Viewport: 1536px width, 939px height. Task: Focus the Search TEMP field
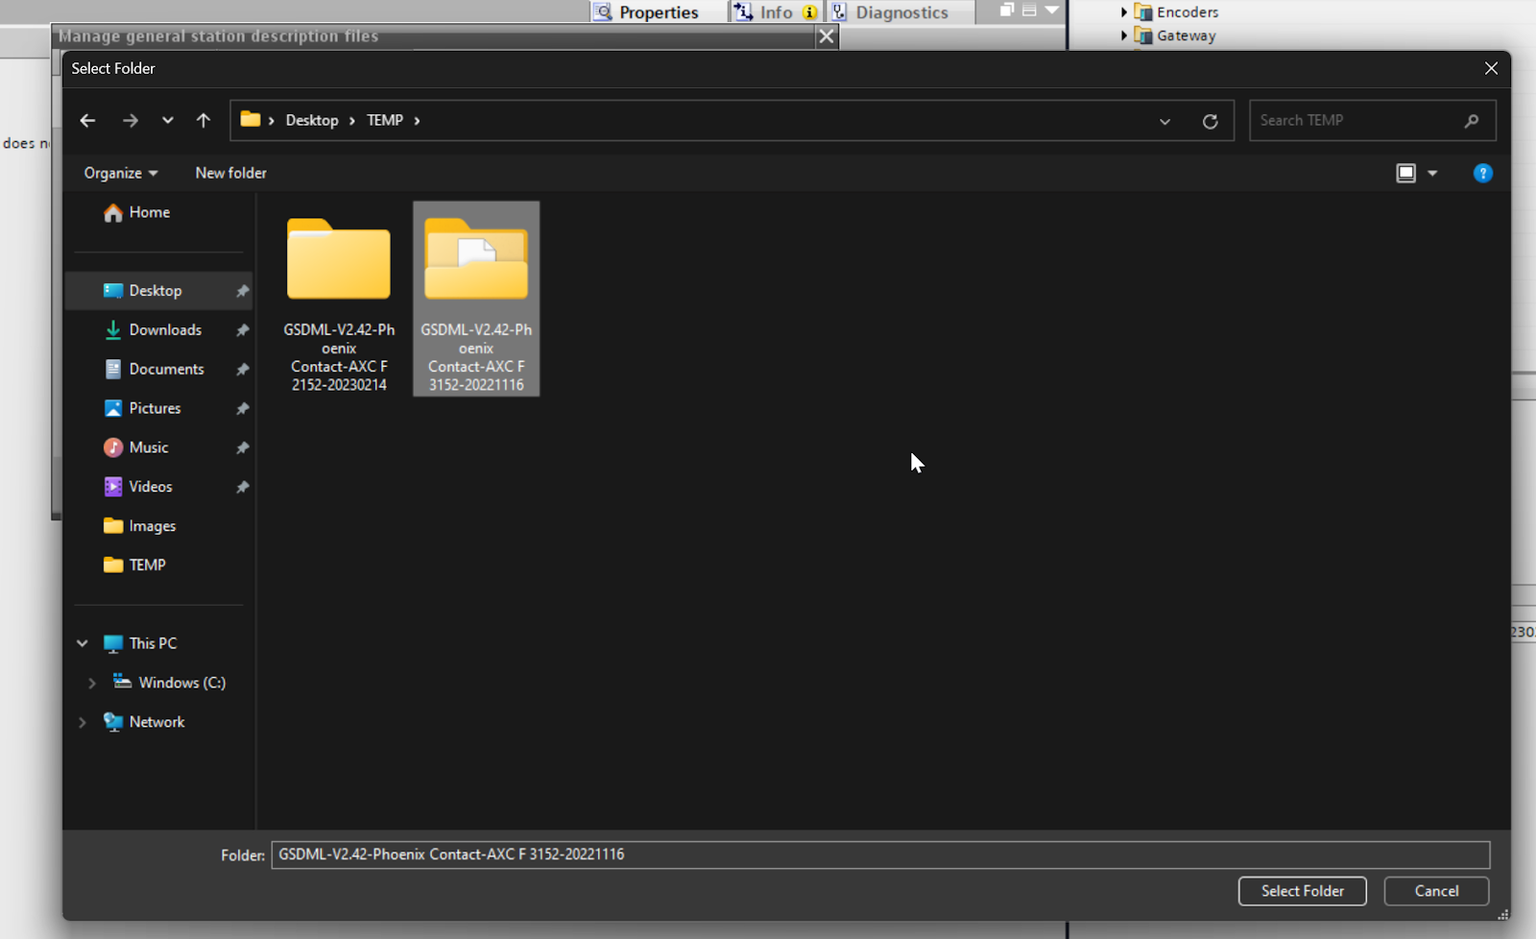click(x=1372, y=120)
